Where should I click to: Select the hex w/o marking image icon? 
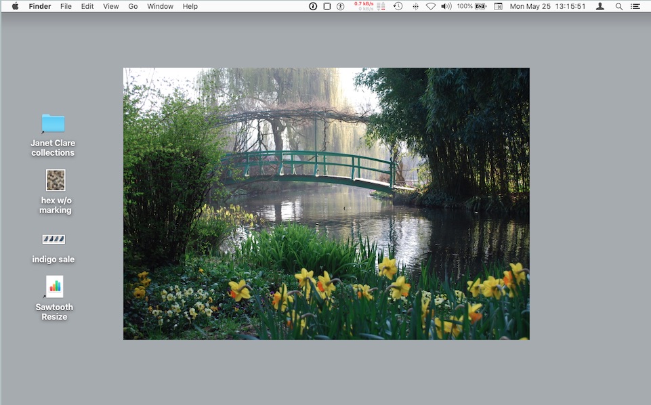pyautogui.click(x=56, y=180)
